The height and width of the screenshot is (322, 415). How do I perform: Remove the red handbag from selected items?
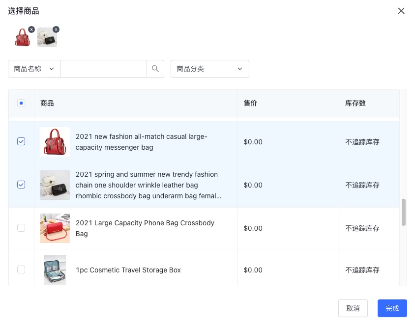[31, 29]
